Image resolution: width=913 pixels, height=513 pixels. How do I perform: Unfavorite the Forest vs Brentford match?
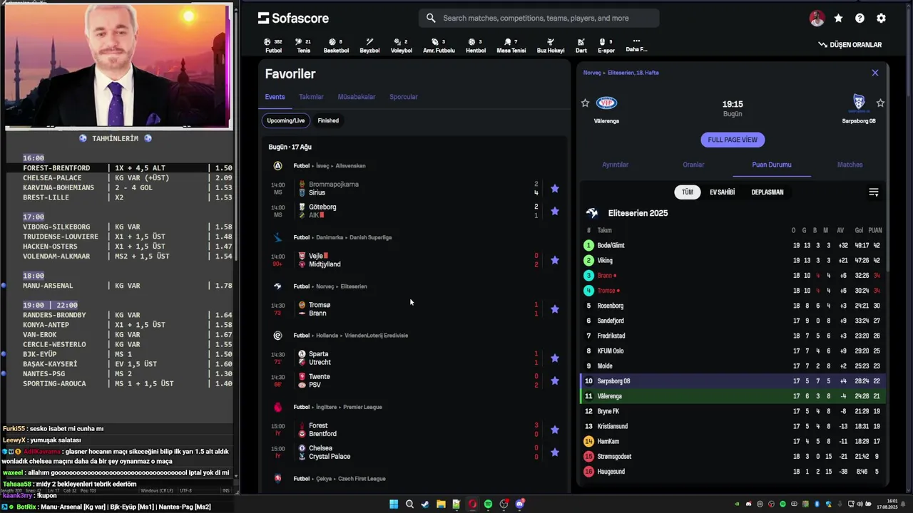click(x=555, y=430)
